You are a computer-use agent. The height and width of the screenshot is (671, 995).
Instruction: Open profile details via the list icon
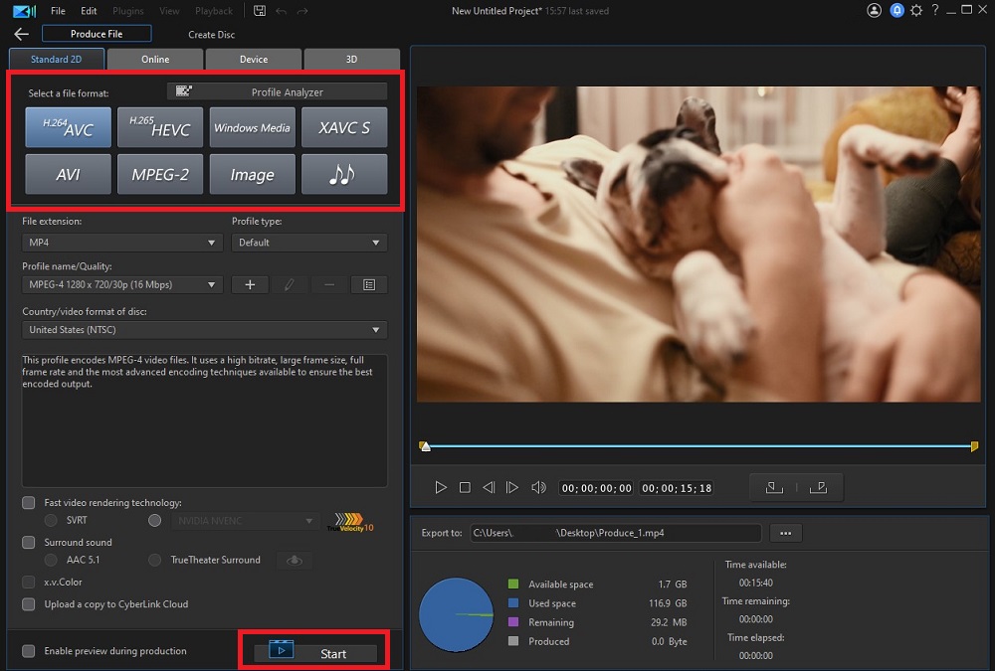pyautogui.click(x=369, y=284)
